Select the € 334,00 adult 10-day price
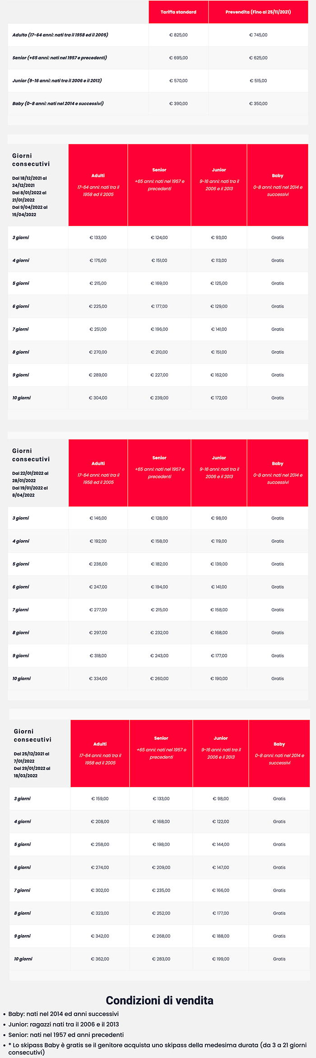 point(98,679)
